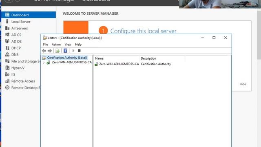The height and width of the screenshot is (147, 261).
Task: Open the Action menu in certsrv
Action: (56, 45)
